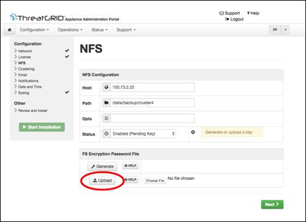Click the globe icon beside Host field
Screen dimensions: 306x222
pos(106,87)
